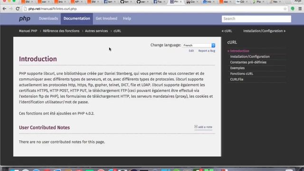Screen dimensions: 304x171
Task: Go back using the browser back arrow
Action: pyautogui.click(x=4, y=9)
